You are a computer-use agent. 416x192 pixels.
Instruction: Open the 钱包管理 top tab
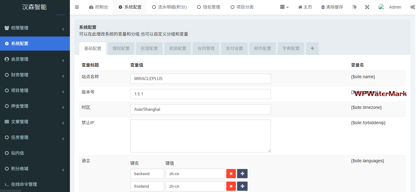coord(208,7)
